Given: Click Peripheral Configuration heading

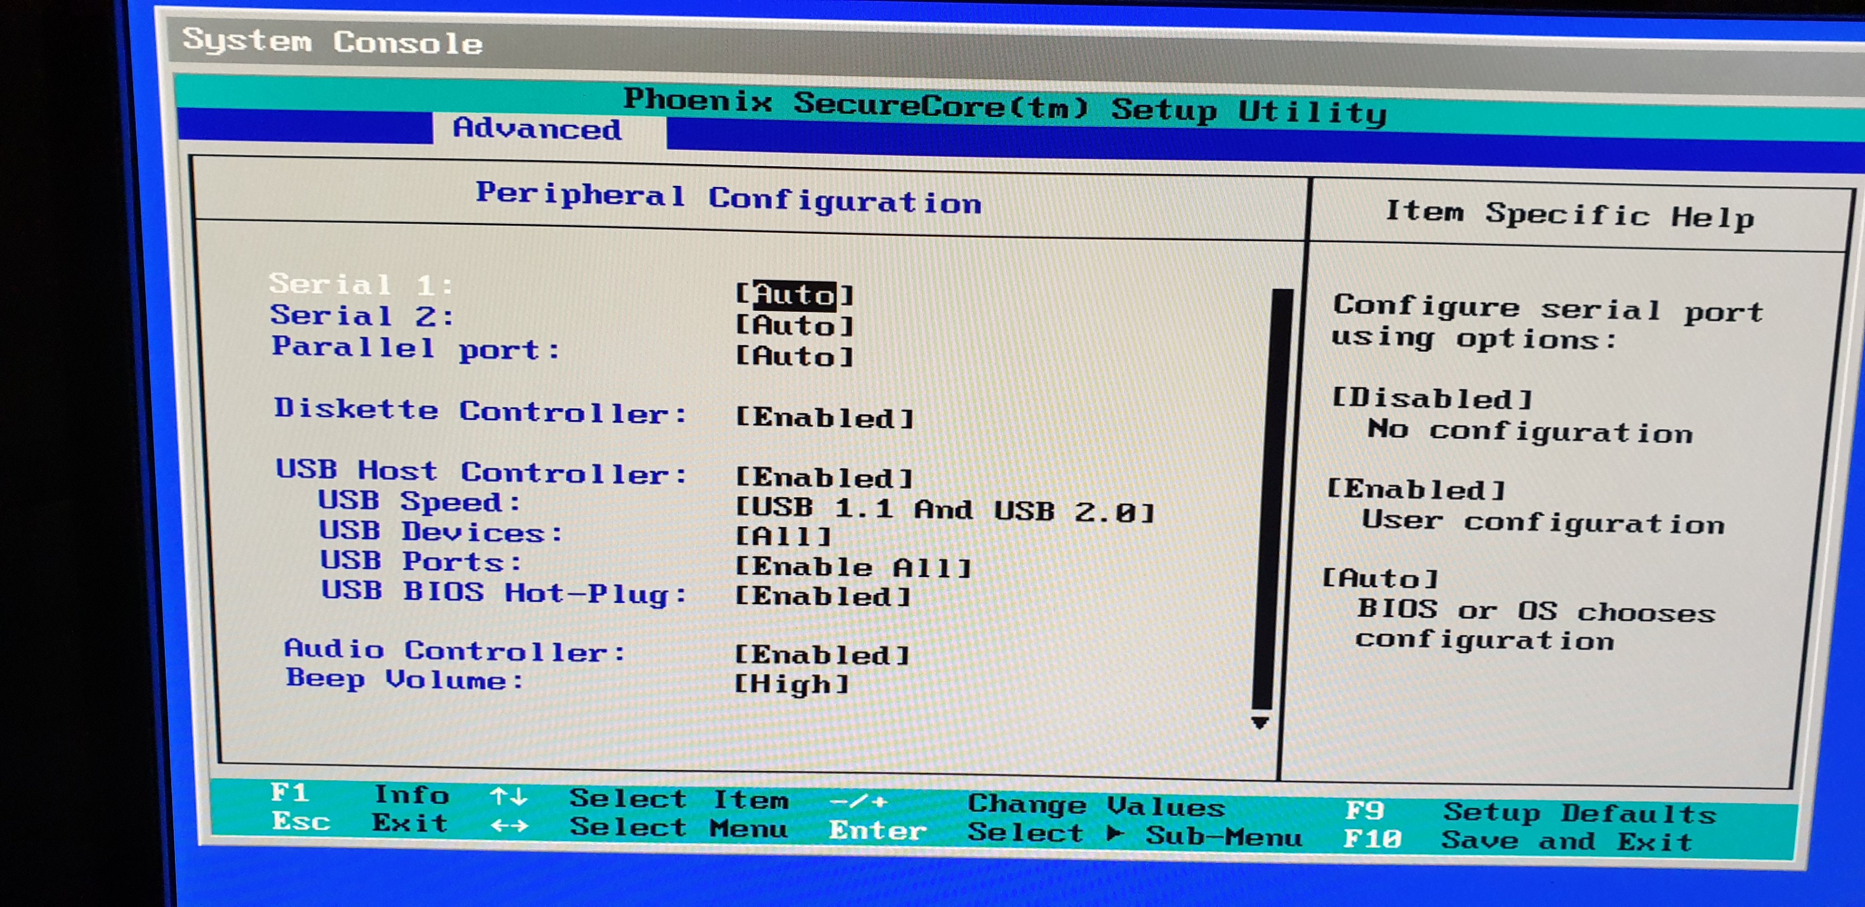Looking at the screenshot, I should pyautogui.click(x=729, y=198).
